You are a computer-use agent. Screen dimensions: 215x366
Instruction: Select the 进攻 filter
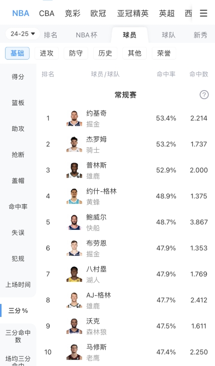(47, 53)
